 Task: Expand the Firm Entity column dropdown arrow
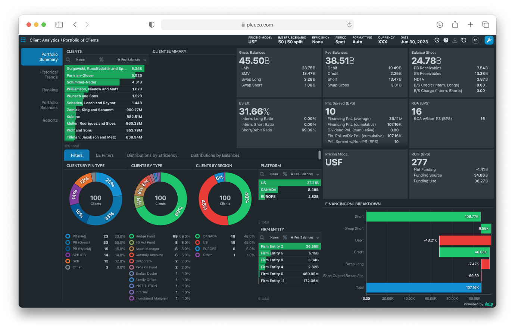pos(318,238)
